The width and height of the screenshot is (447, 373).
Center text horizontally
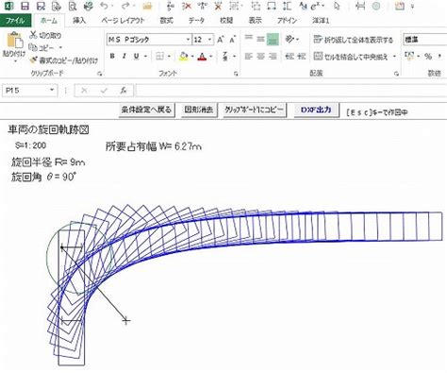click(260, 56)
